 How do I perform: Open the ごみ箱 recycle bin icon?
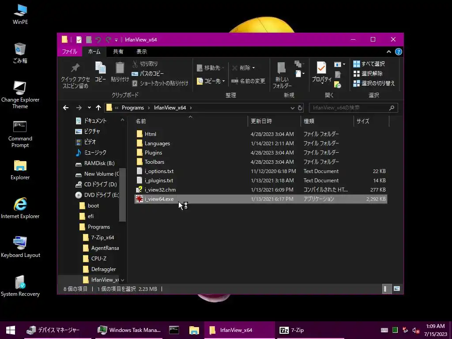20,53
